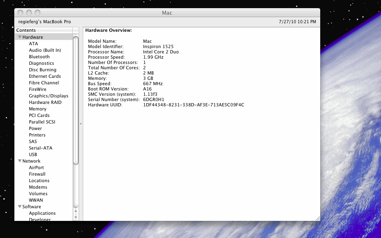This screenshot has height=238, width=381.
Task: Select Serial-ATA entry
Action: pos(40,148)
